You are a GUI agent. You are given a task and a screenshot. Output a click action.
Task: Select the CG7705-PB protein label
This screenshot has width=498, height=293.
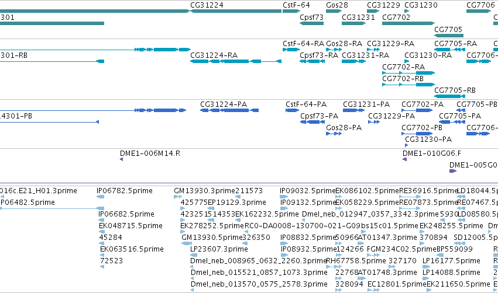click(477, 104)
